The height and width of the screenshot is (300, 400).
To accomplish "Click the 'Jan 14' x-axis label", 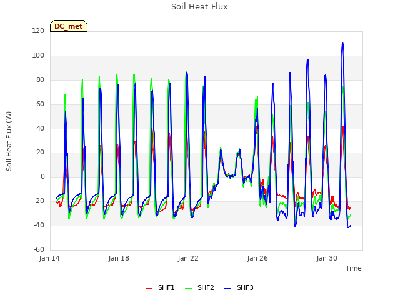I will [x=49, y=258].
